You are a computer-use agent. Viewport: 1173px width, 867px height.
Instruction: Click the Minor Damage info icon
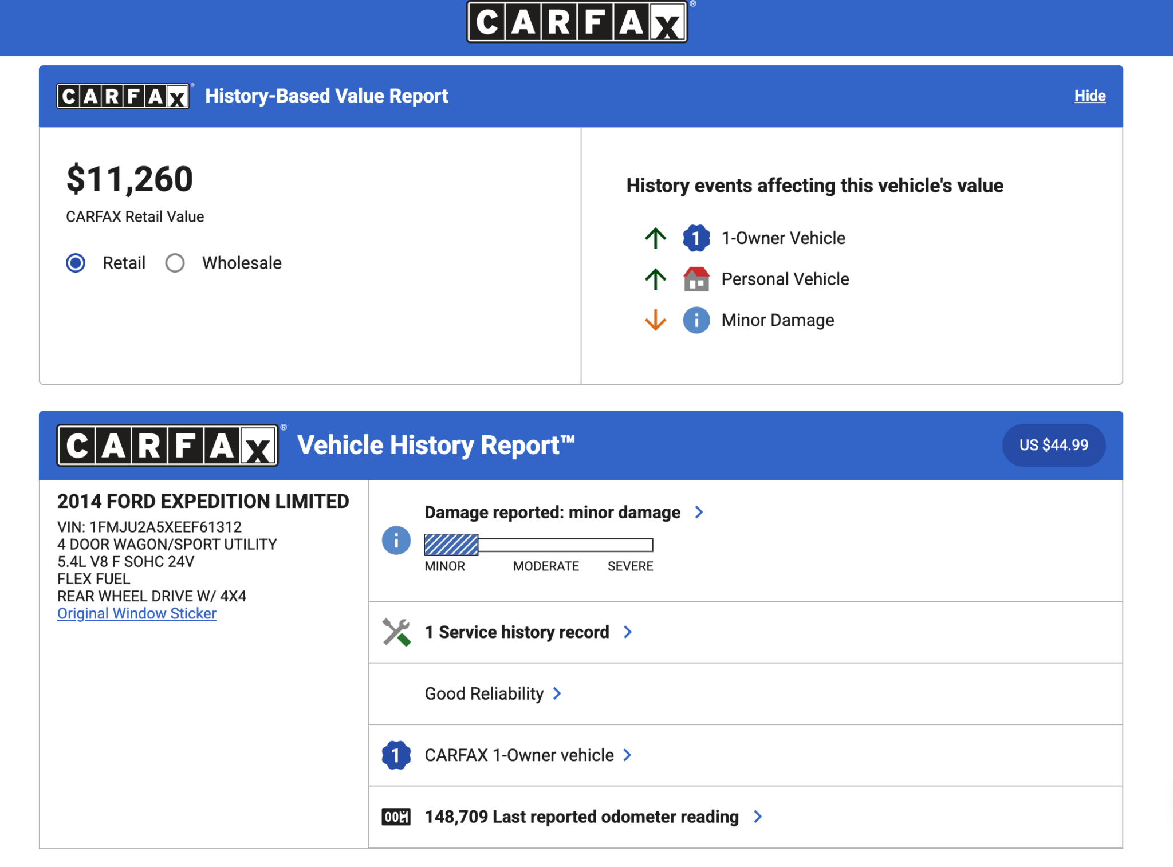tap(696, 320)
